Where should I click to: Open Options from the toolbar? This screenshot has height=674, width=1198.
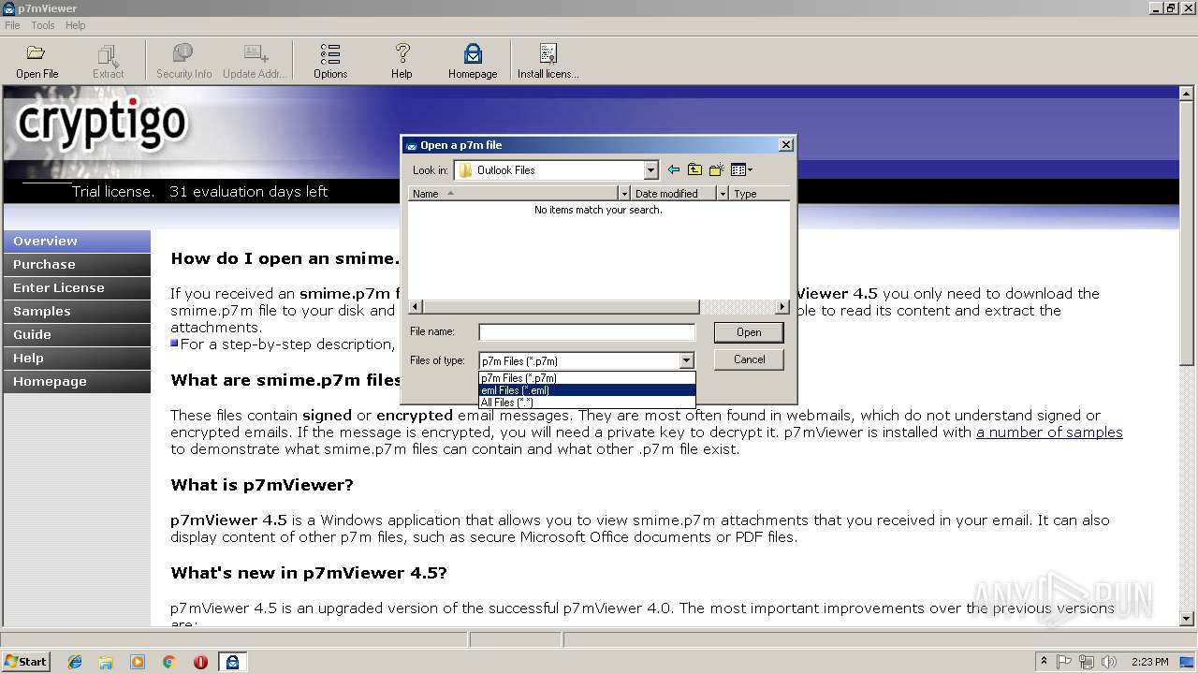(x=330, y=61)
